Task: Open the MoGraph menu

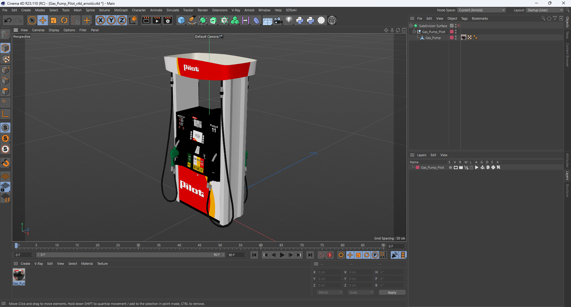Action: pos(121,10)
